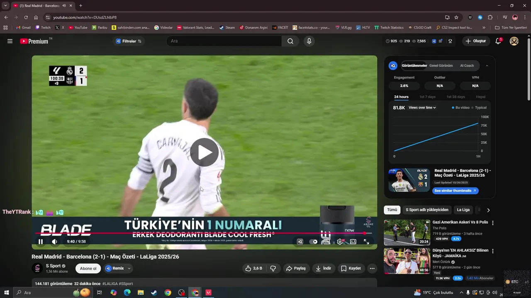Viewport: 531px width, 298px height.
Task: Open the account avatar menu
Action: pyautogui.click(x=514, y=41)
